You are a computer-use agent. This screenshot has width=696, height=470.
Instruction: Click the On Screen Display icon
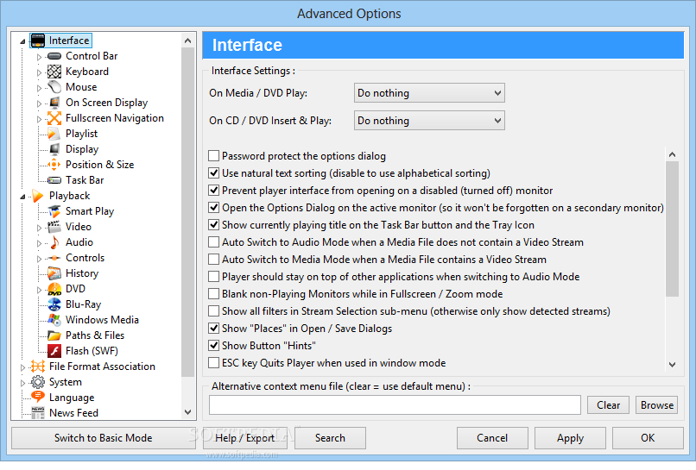tap(54, 103)
